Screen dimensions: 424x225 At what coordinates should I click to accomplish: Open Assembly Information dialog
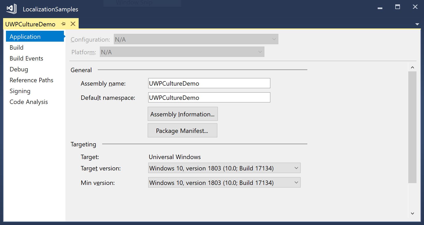click(x=183, y=114)
